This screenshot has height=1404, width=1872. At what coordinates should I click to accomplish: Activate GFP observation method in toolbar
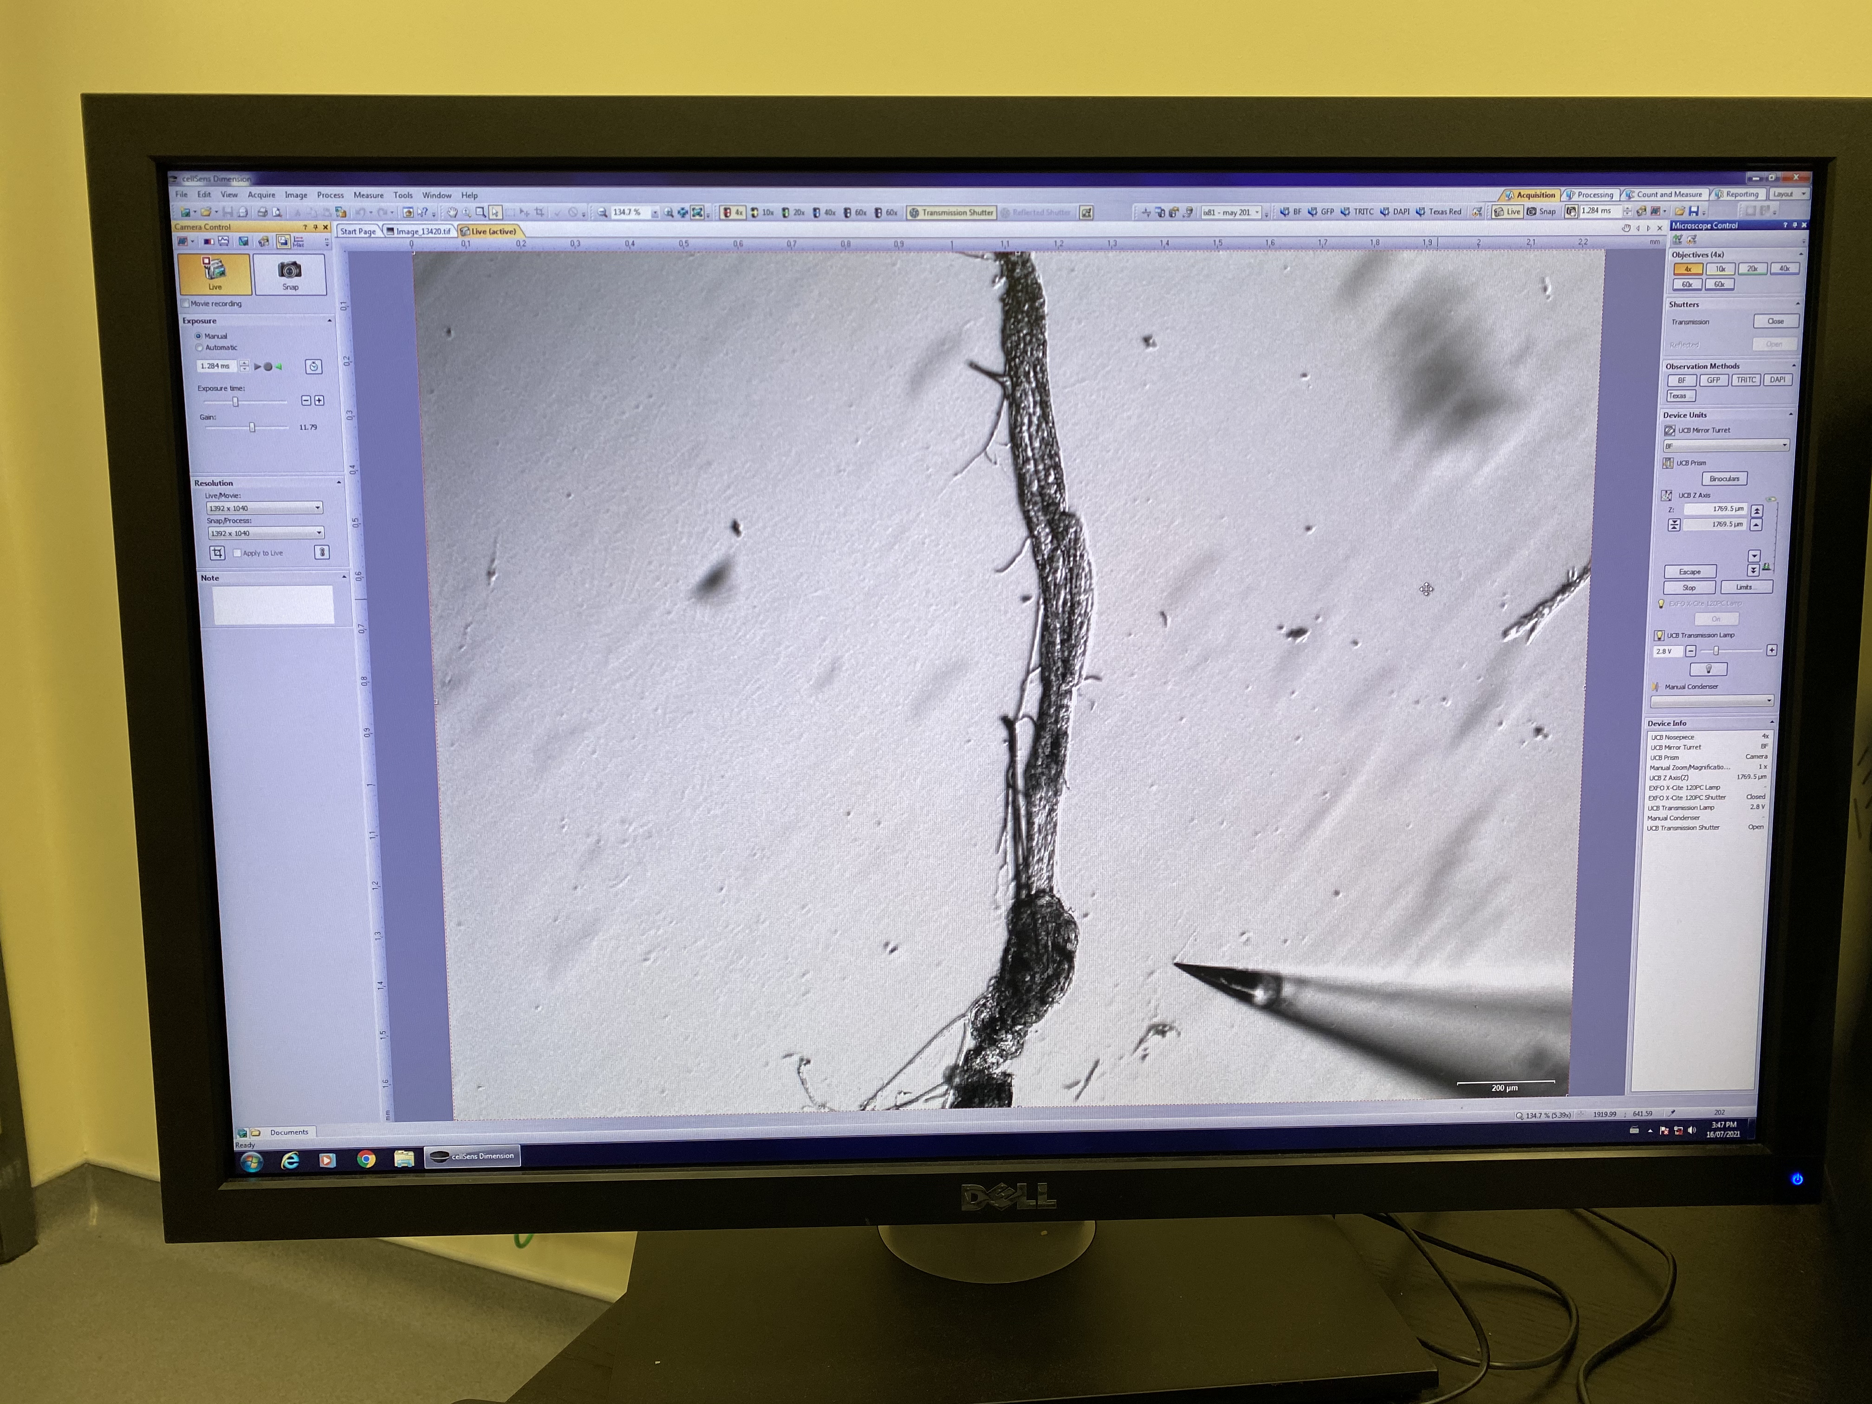point(1320,212)
